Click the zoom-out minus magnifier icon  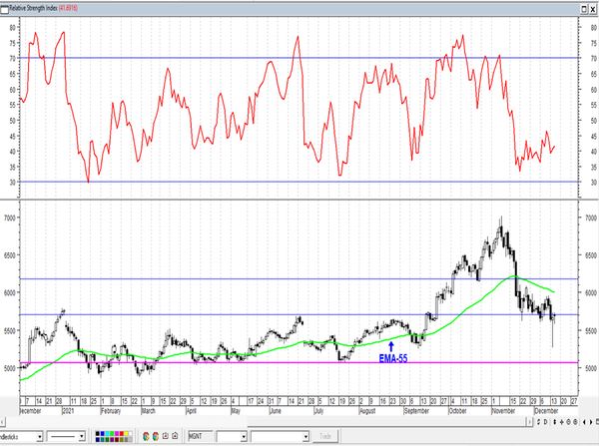tap(575, 422)
